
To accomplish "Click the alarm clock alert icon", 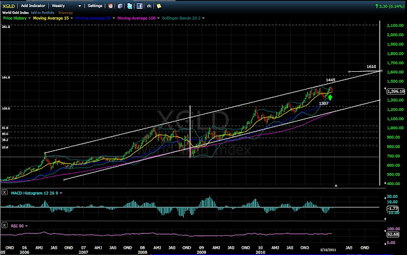I will (x=111, y=6).
